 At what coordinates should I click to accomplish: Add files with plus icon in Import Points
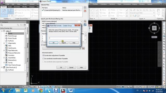tap(85, 7)
